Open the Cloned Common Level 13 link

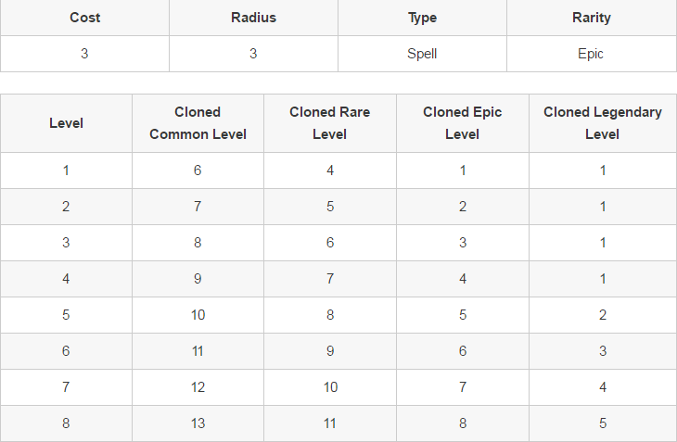pos(198,423)
